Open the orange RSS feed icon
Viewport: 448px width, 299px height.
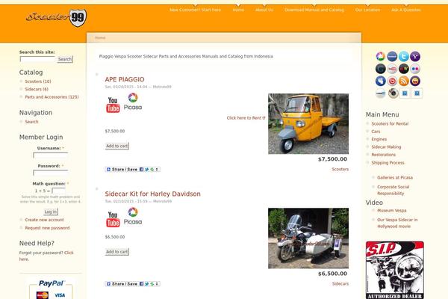click(404, 81)
